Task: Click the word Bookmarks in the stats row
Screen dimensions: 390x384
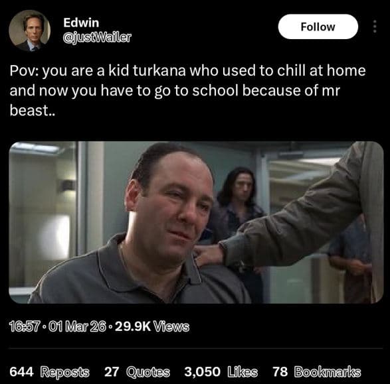Action: point(328,372)
